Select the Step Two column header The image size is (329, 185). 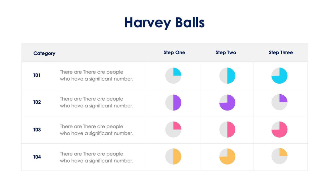pyautogui.click(x=226, y=53)
